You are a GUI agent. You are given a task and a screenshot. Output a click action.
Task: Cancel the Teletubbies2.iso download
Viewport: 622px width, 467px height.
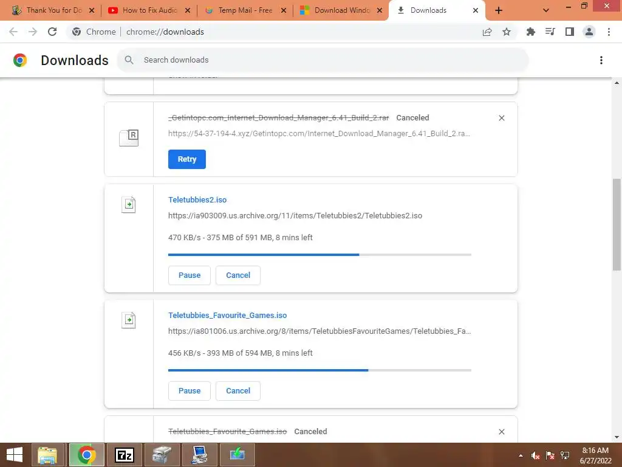pos(238,275)
